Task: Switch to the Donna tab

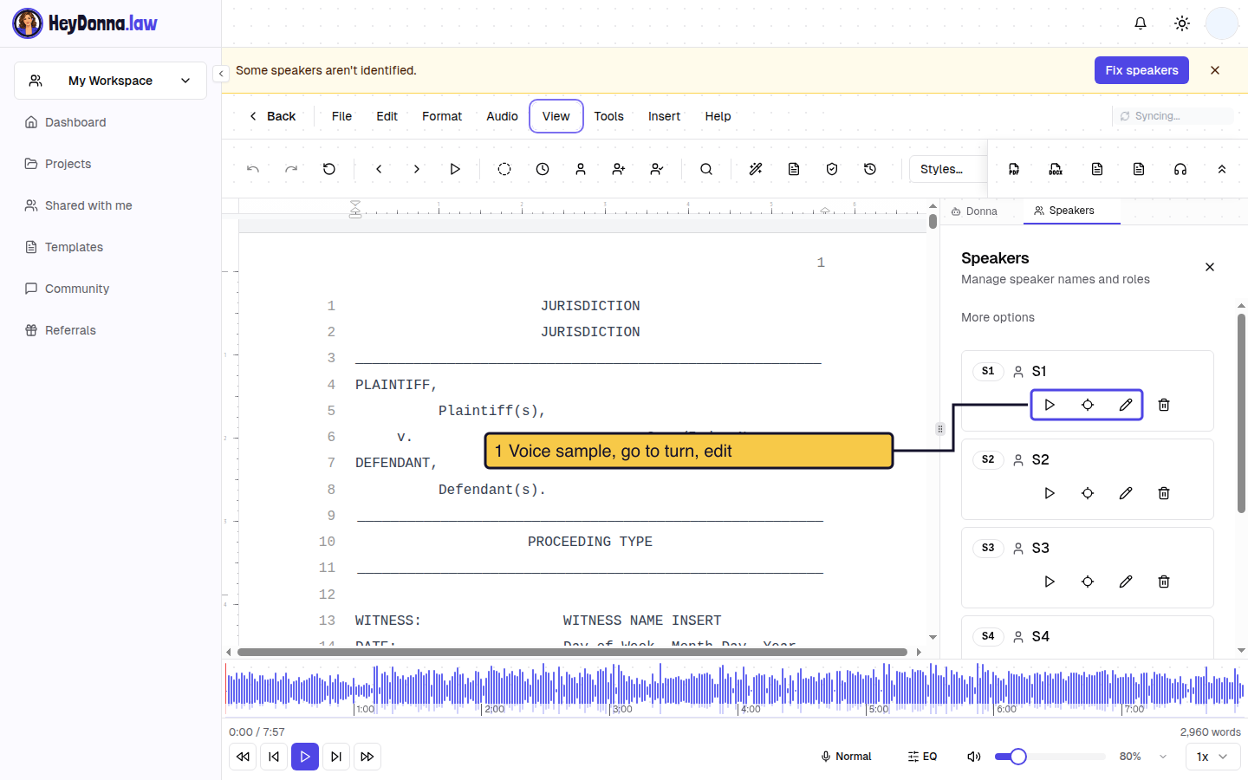Action: [x=974, y=211]
